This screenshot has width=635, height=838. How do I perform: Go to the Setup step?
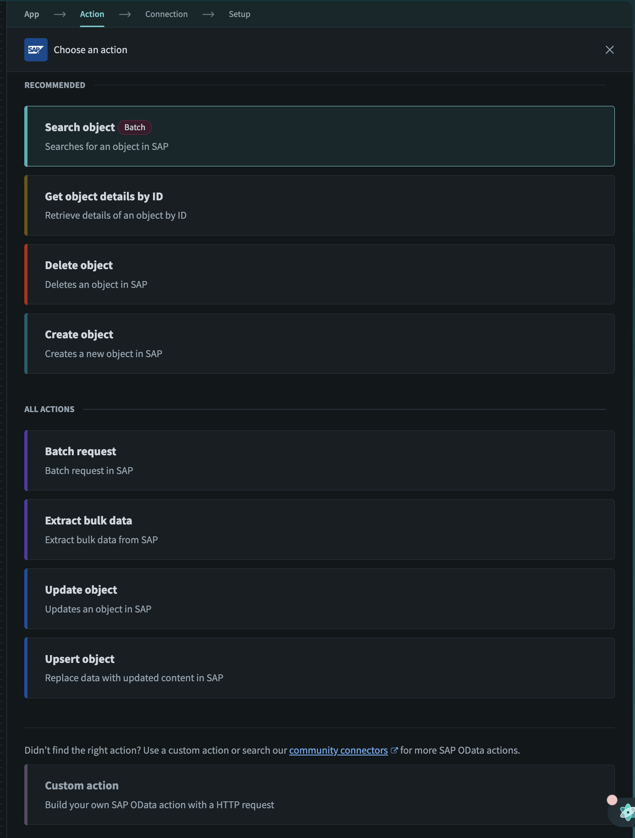[240, 14]
